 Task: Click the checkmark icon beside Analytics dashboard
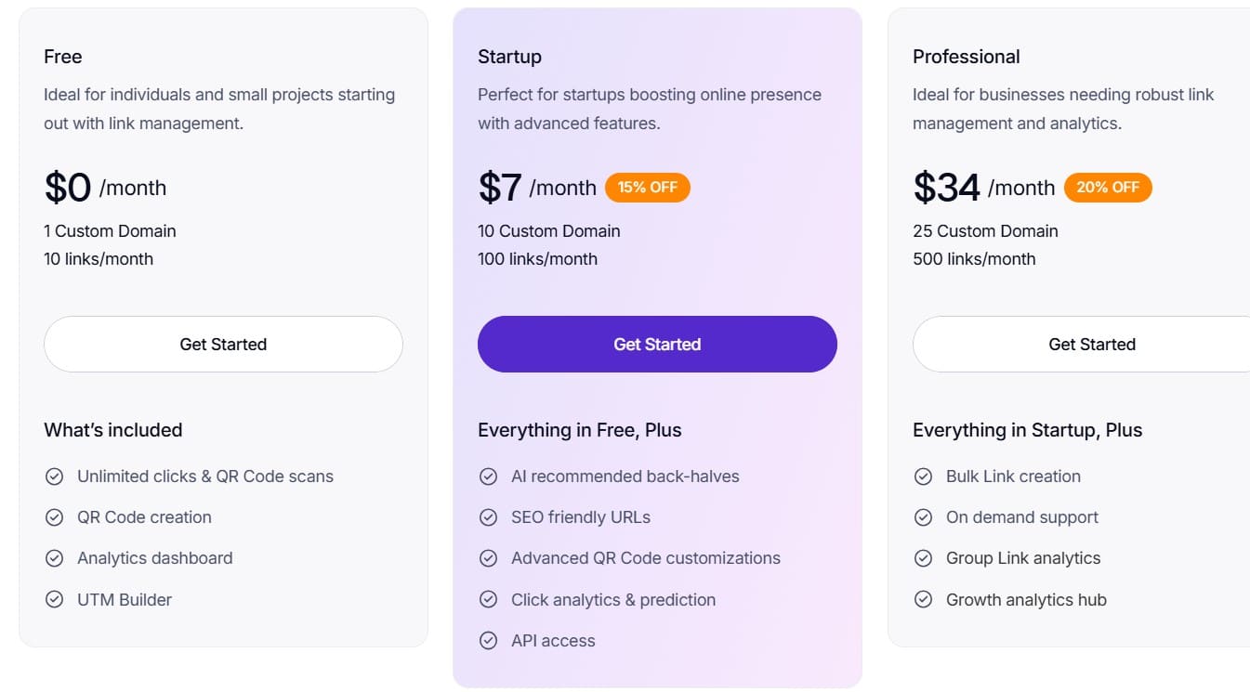point(54,558)
